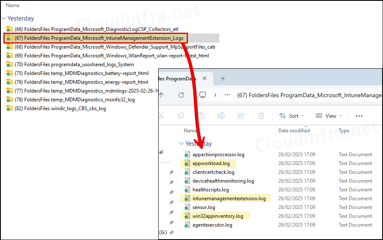Viewport: 383px width, 240px height.
Task: Select appworkload.log file
Action: [x=211, y=163]
